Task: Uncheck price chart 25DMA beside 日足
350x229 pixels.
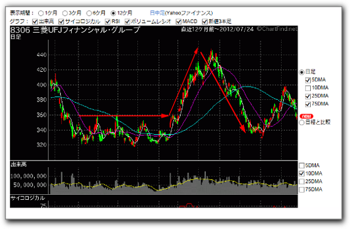Action: pyautogui.click(x=308, y=96)
